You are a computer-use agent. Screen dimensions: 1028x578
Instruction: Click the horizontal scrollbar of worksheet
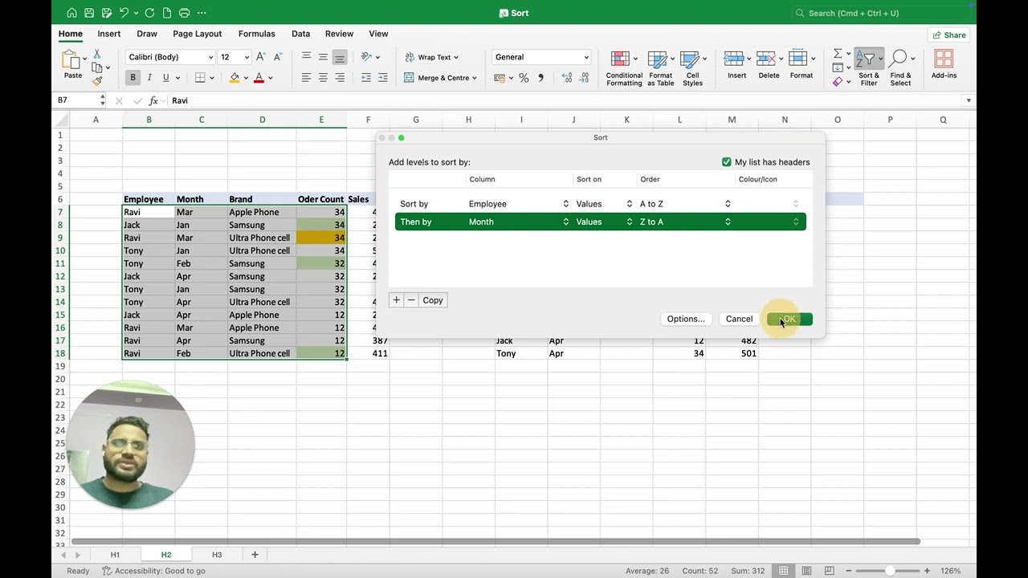[496, 542]
